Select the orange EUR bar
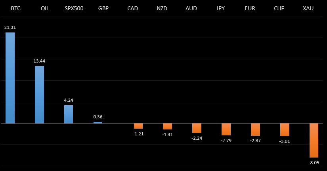The image size is (327, 171). point(255,129)
